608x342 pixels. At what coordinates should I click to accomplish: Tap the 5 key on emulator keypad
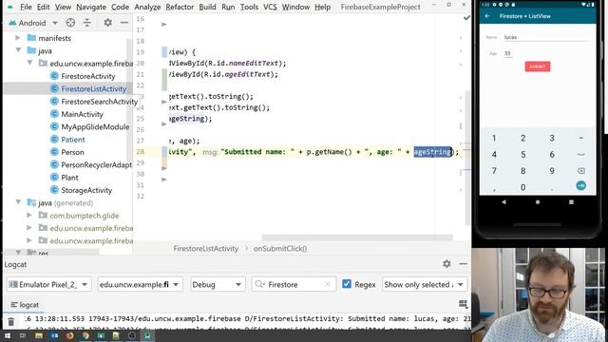(522, 154)
